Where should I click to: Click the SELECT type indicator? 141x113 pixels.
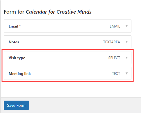pos(114,58)
